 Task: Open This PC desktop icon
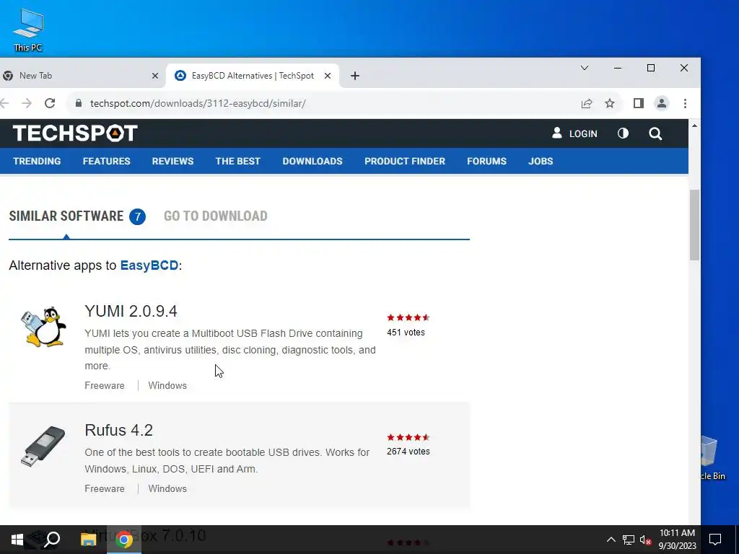pyautogui.click(x=28, y=30)
